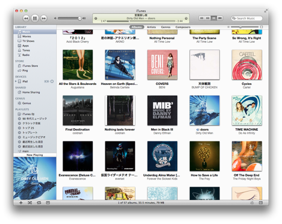This screenshot has width=282, height=224.
Task: Click the playback progress bar
Action: coord(141,21)
